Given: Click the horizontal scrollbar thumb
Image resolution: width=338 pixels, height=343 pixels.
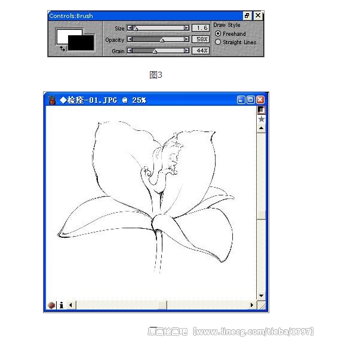Looking at the screenshot, I should click(x=162, y=305).
